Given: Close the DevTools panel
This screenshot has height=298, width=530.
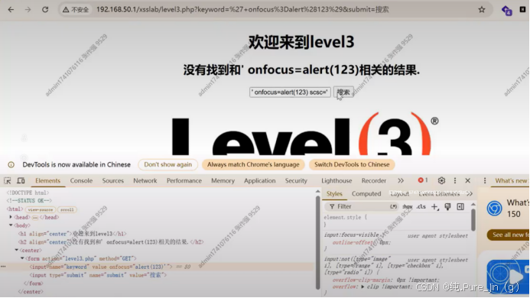Looking at the screenshot, I should pyautogui.click(x=468, y=181).
